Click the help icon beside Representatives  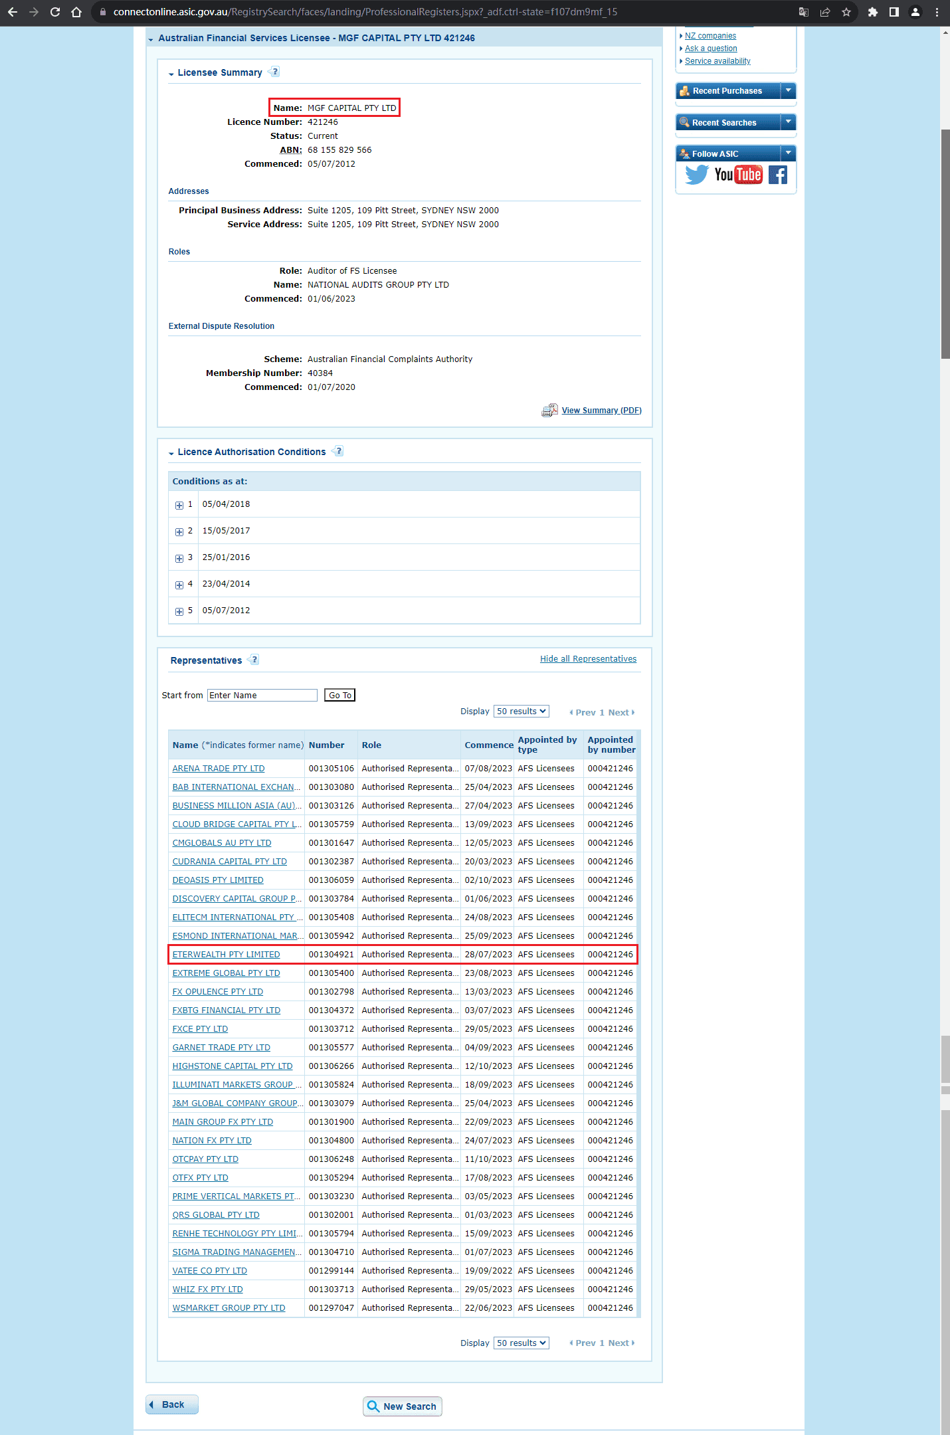click(x=254, y=660)
